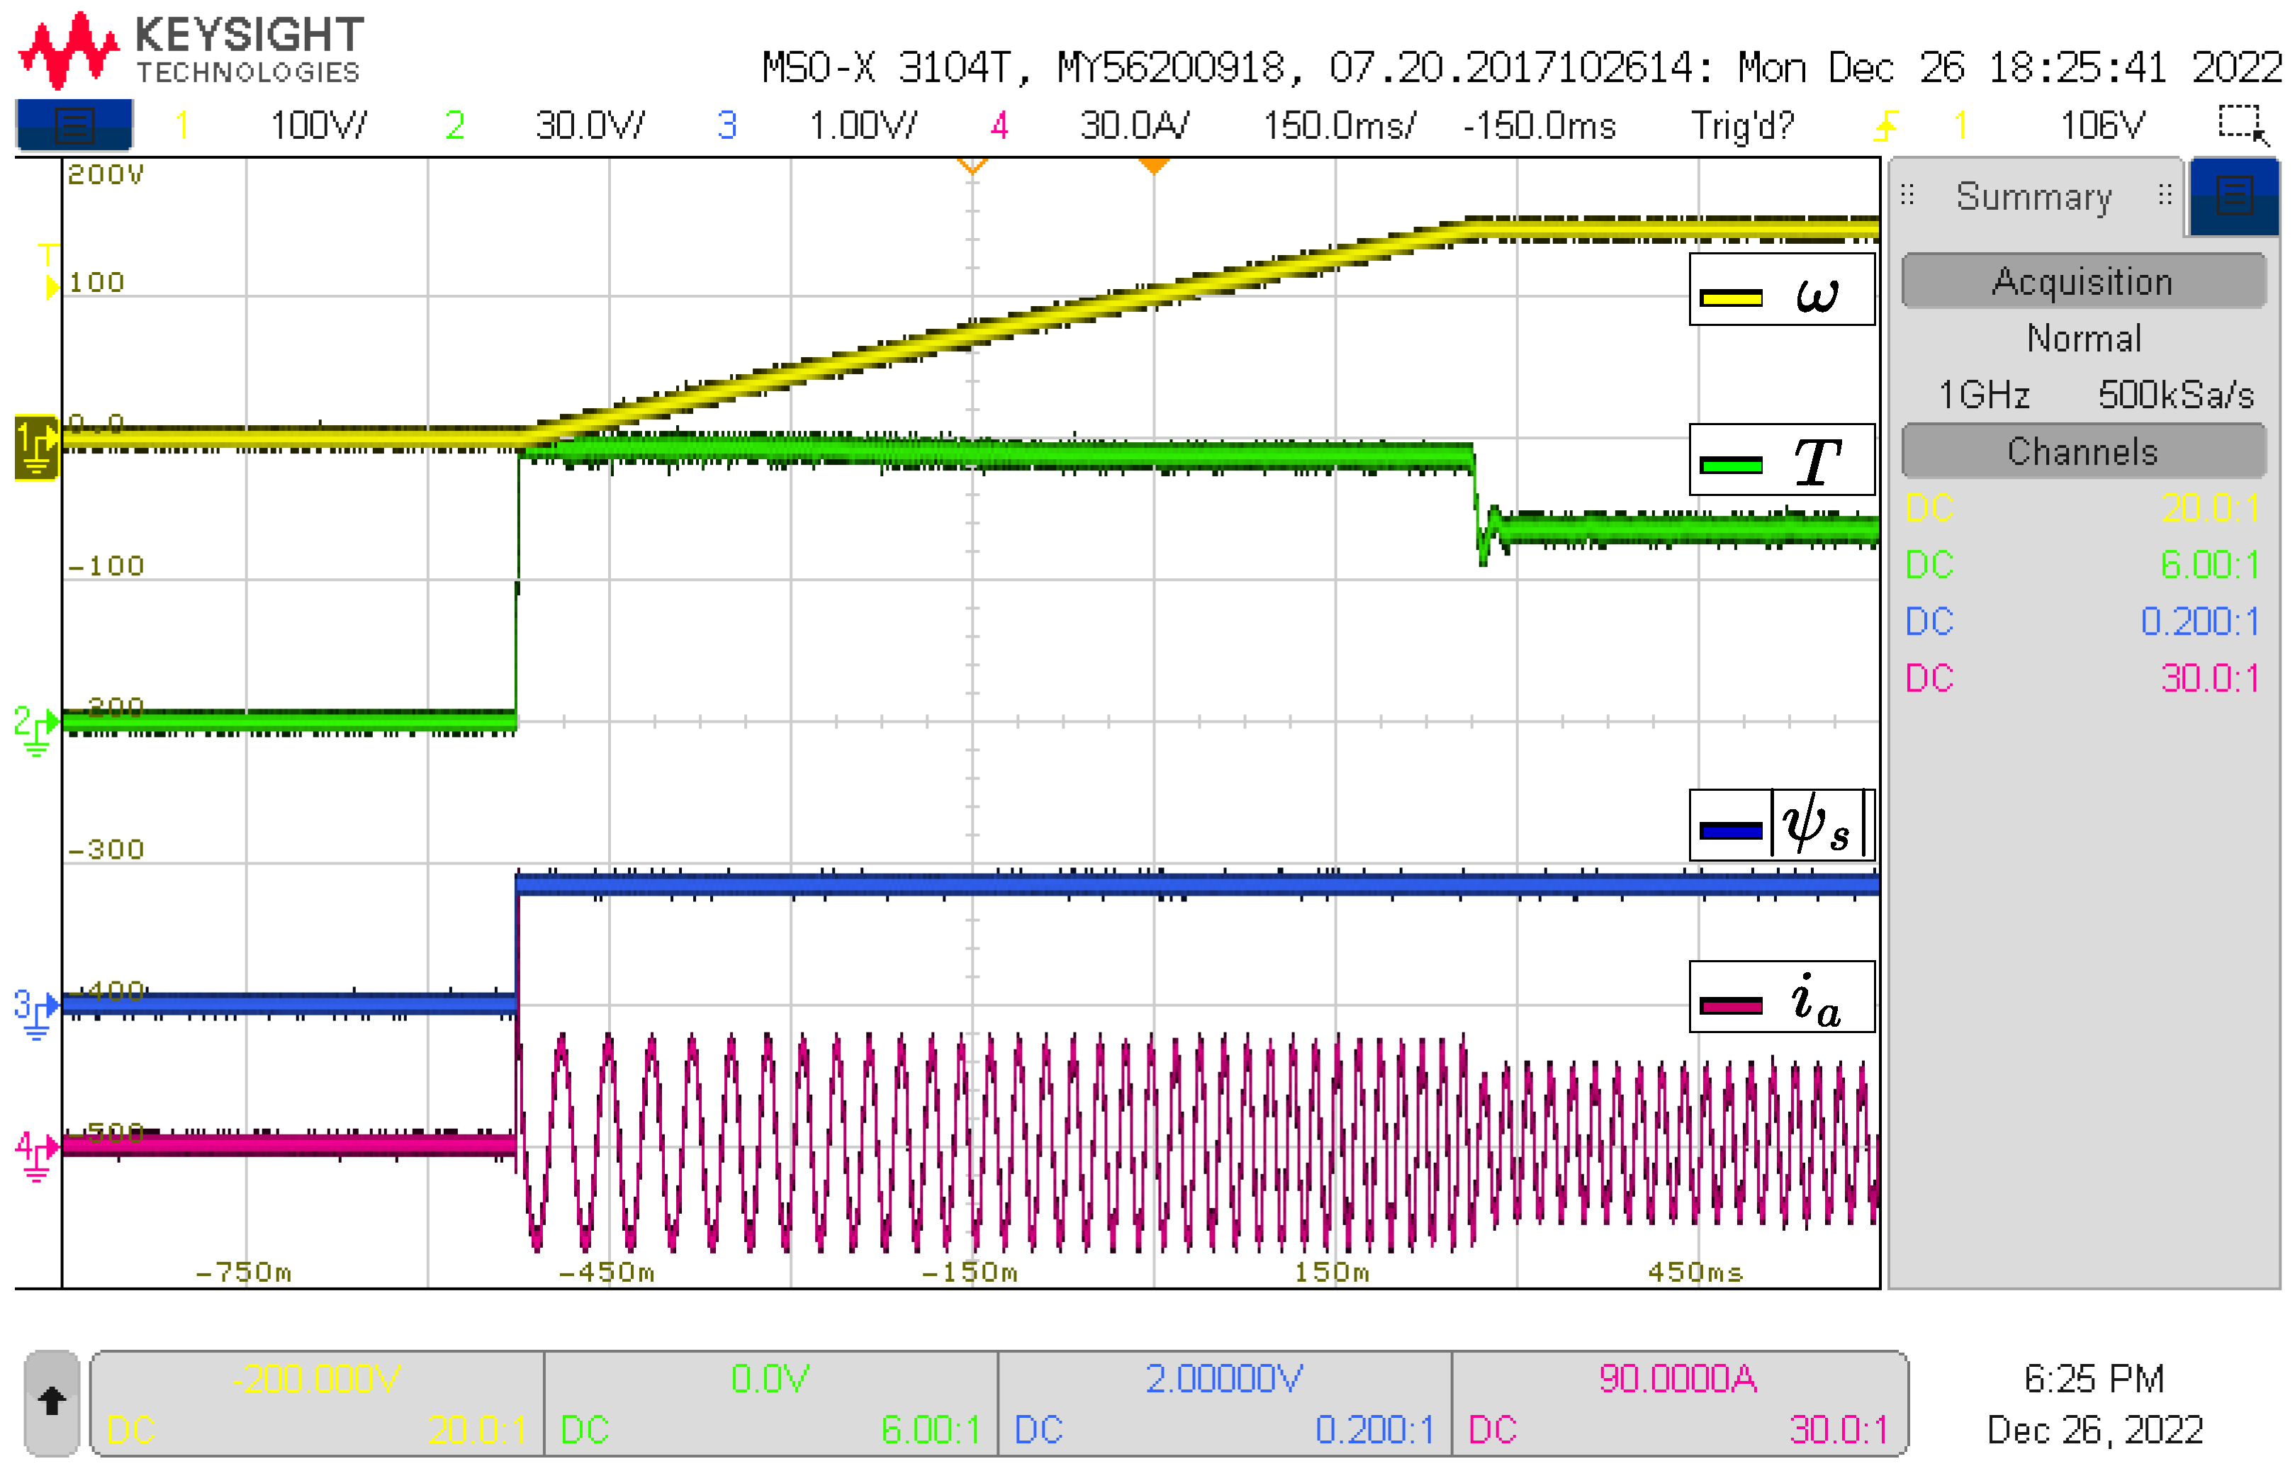This screenshot has height=1471, width=2295.
Task: Click green 6.00:1 in Channels summary list
Action: click(x=2210, y=565)
